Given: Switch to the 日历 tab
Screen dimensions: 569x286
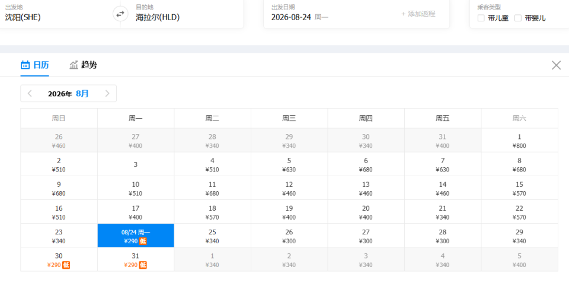Looking at the screenshot, I should coord(35,65).
